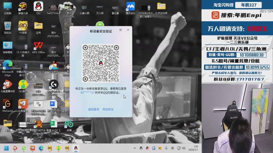This screenshot has width=273, height=153.
Task: Open the 回收站 recycle bin
Action: pos(8,28)
